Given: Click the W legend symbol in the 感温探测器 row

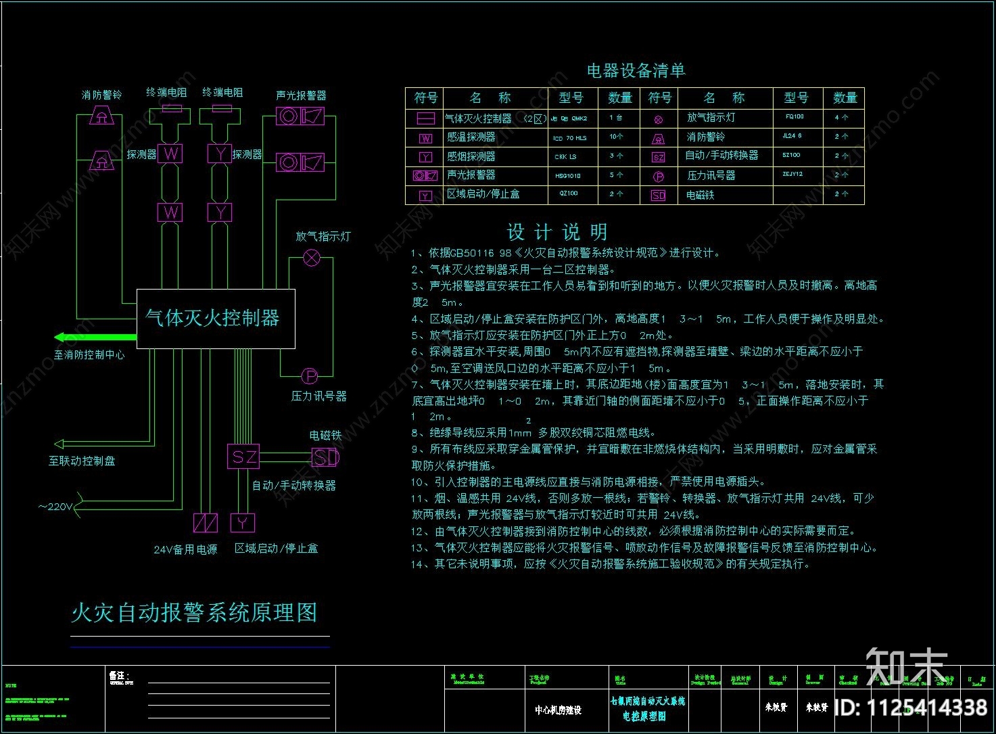Looking at the screenshot, I should (x=425, y=138).
